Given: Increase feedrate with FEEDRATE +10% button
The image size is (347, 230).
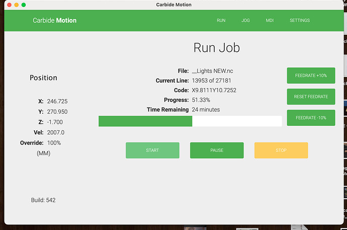Looking at the screenshot, I should [311, 75].
